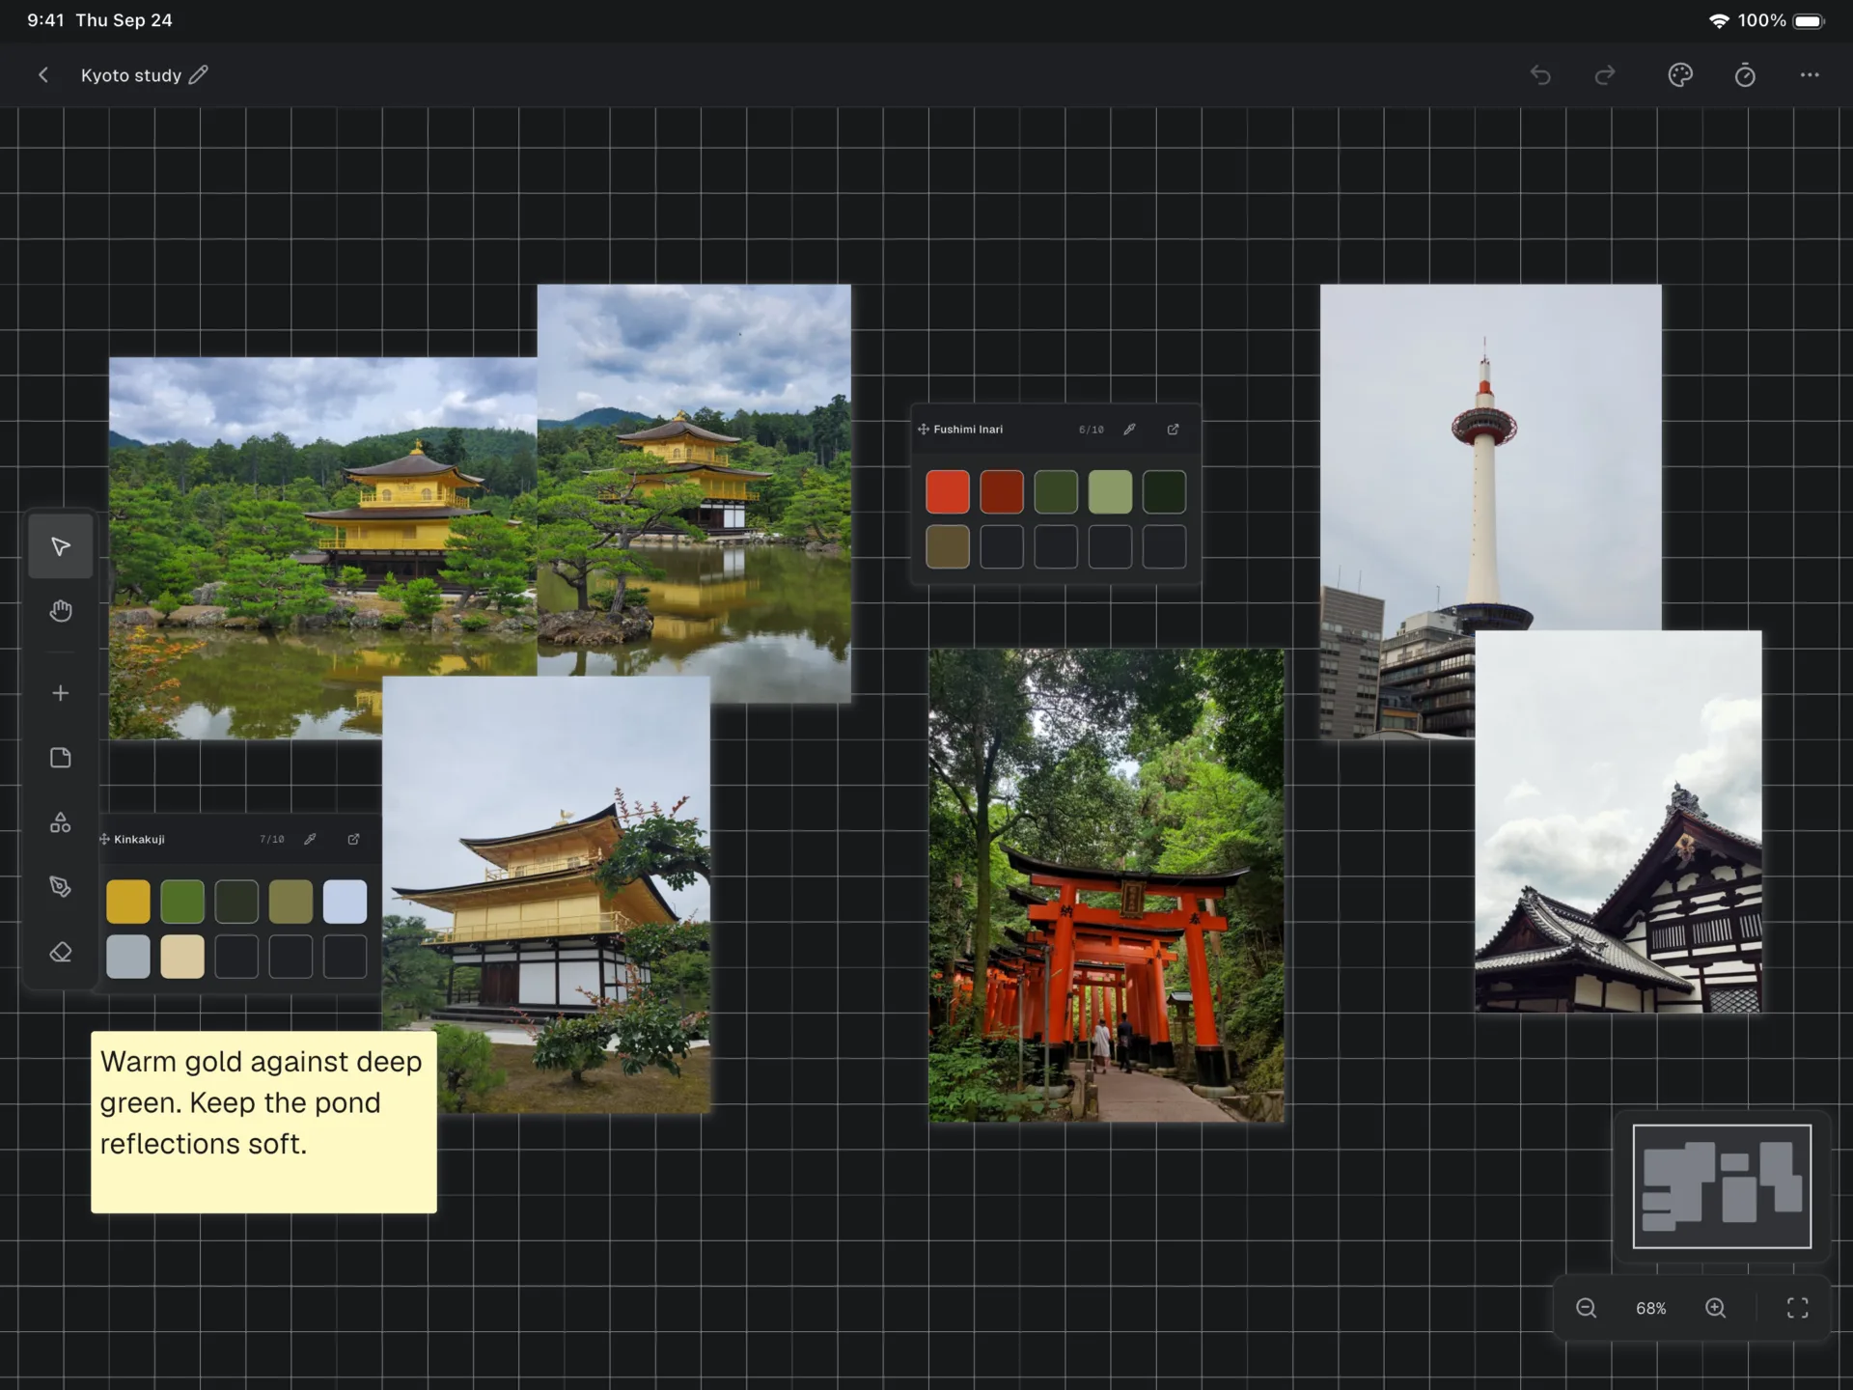Image resolution: width=1853 pixels, height=1390 pixels.
Task: Check the Wi-Fi status icon
Action: coord(1719,20)
